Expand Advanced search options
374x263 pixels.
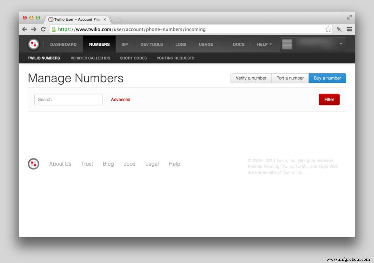pos(121,100)
